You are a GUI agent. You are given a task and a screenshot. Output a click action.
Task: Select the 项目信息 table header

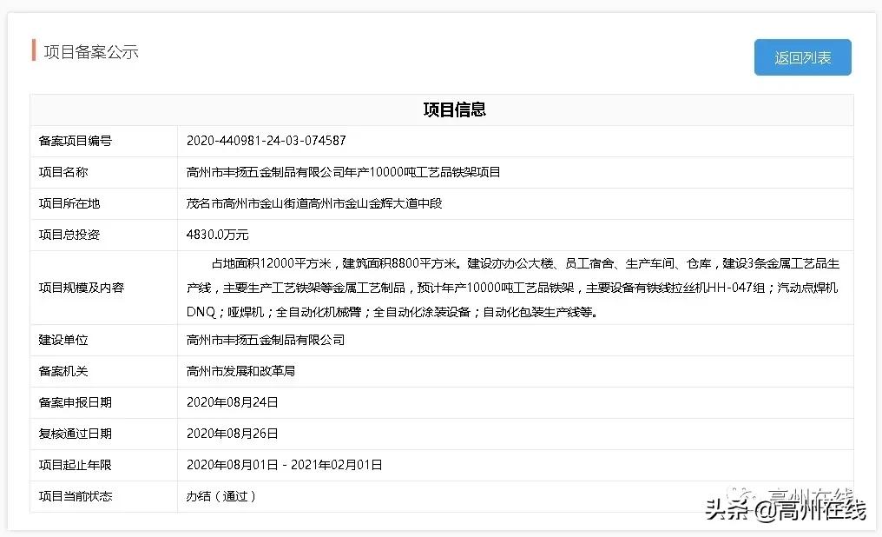point(453,109)
